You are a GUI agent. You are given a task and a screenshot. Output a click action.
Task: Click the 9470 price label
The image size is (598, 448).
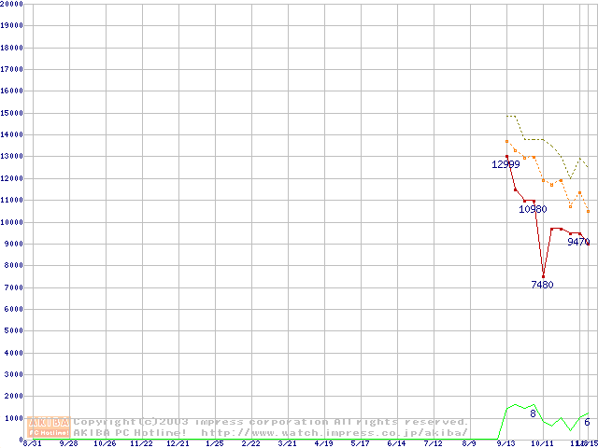tap(578, 242)
